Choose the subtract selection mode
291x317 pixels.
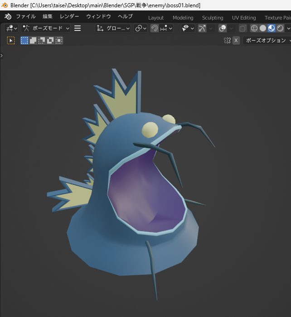click(x=42, y=40)
